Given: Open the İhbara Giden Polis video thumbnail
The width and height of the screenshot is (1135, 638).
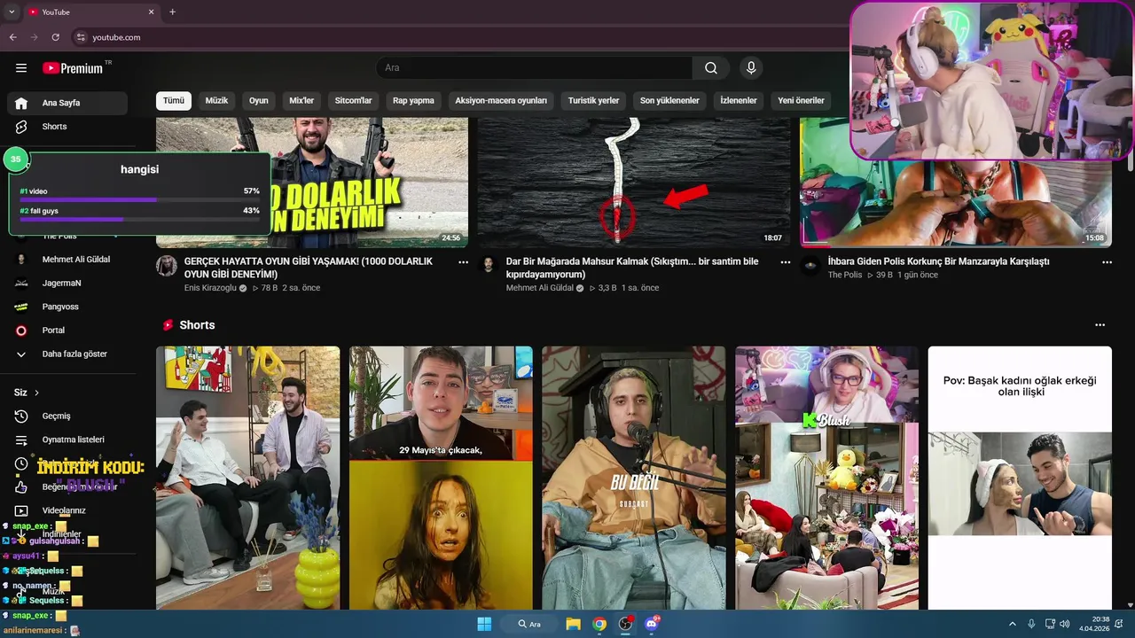Looking at the screenshot, I should (x=956, y=203).
